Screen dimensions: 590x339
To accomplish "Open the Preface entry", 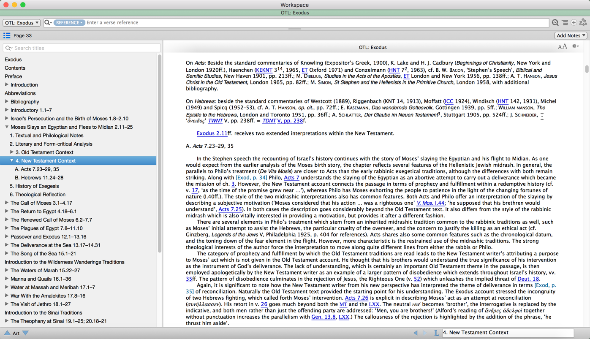I will pyautogui.click(x=13, y=76).
